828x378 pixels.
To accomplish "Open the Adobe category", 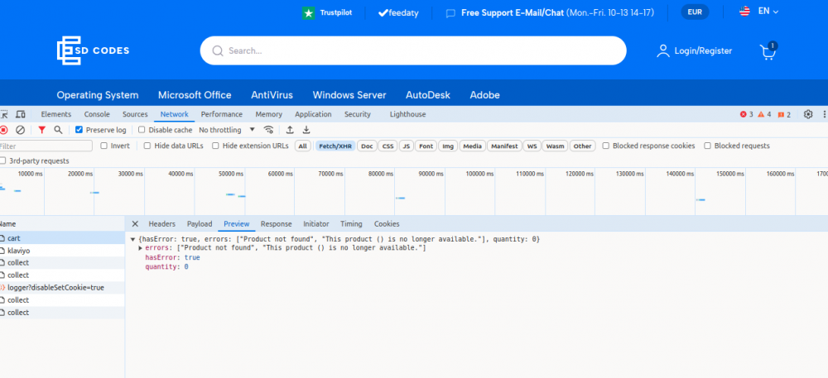I will coord(484,95).
